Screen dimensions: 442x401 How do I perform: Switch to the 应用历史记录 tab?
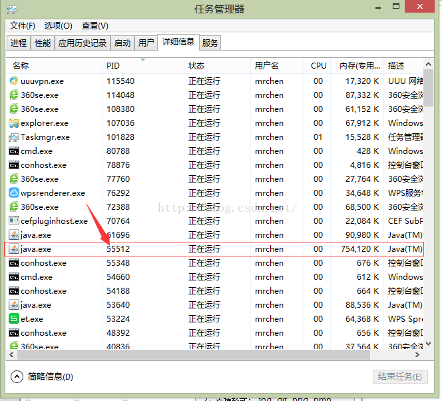coord(83,43)
